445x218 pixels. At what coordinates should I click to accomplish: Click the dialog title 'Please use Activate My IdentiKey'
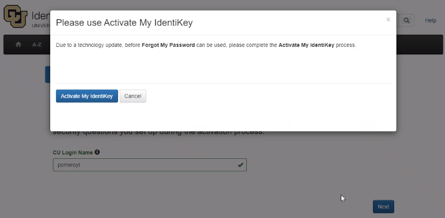coord(124,22)
